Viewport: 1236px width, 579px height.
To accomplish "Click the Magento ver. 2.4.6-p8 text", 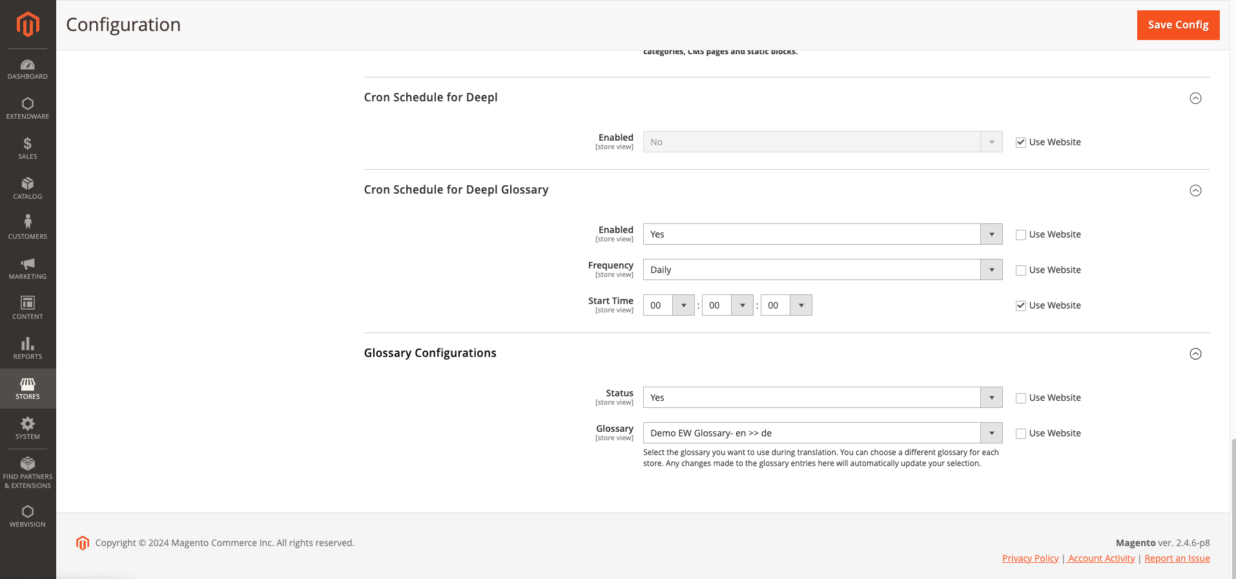I will [1163, 543].
